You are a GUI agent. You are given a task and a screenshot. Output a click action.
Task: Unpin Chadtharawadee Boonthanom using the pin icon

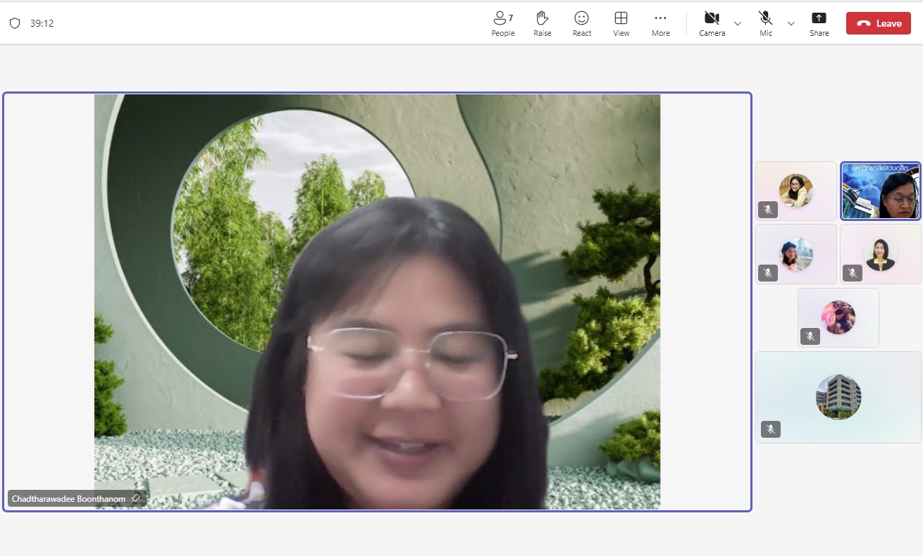(136, 498)
